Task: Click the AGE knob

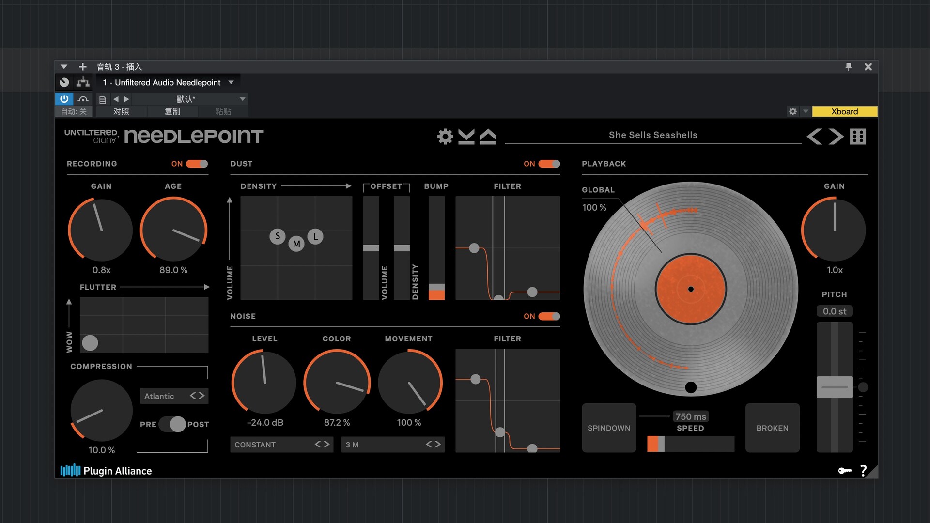Action: 173,230
